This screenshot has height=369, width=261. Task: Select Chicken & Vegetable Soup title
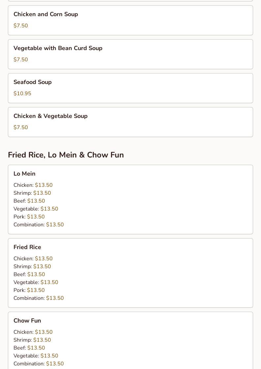[x=50, y=116]
